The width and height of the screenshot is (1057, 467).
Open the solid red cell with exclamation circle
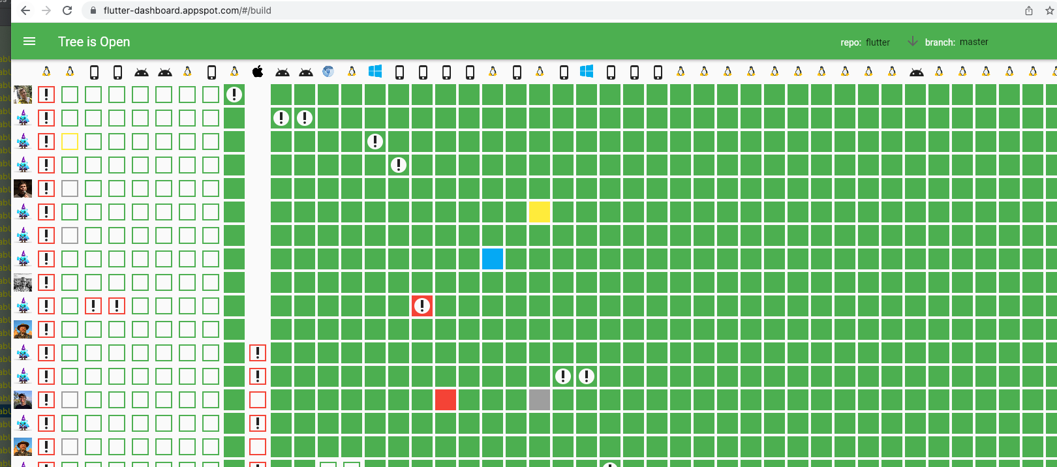(x=422, y=306)
